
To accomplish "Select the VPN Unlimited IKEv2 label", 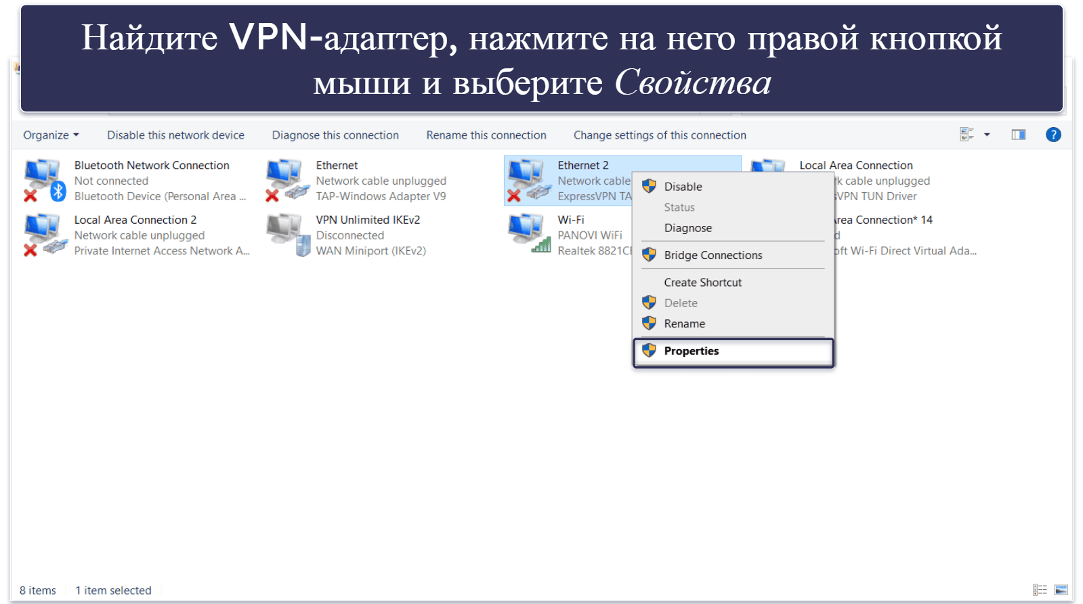I will point(368,220).
